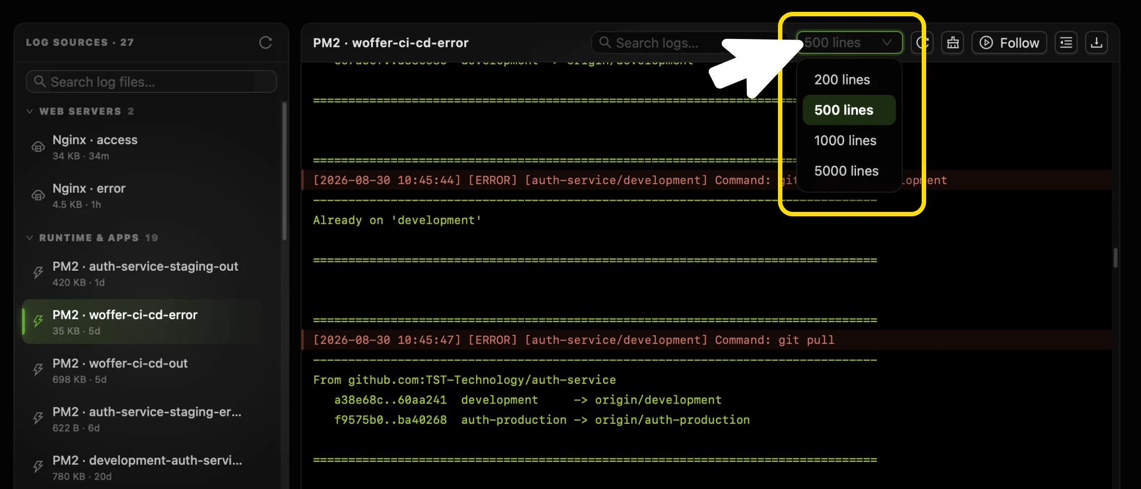Viewport: 1141px width, 489px height.
Task: Click bolt icon for auth-service-staging-out
Action: (38, 273)
